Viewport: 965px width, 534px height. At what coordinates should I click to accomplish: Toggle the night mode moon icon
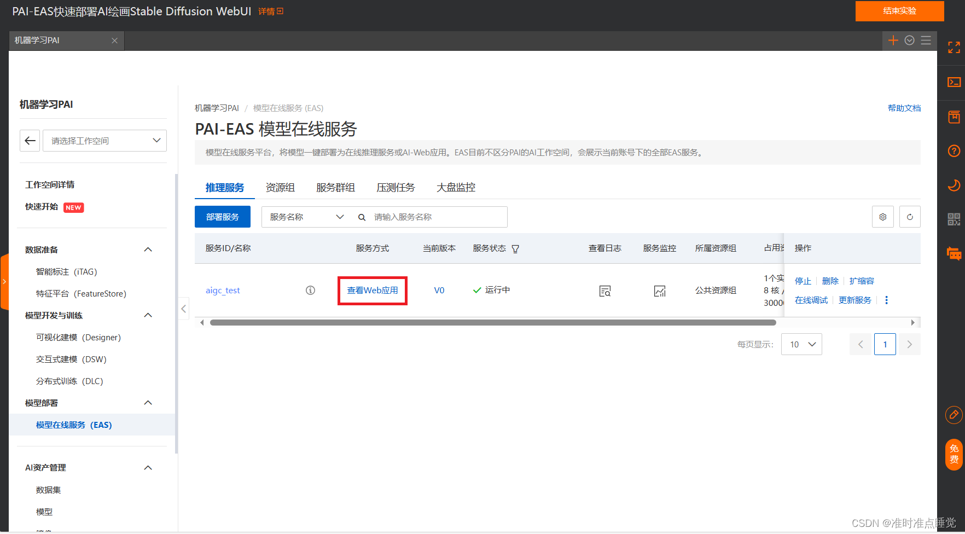(x=954, y=185)
